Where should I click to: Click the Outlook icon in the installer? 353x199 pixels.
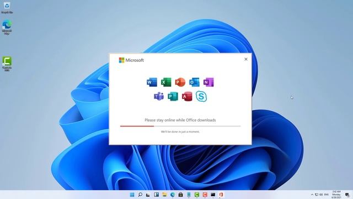coord(194,82)
